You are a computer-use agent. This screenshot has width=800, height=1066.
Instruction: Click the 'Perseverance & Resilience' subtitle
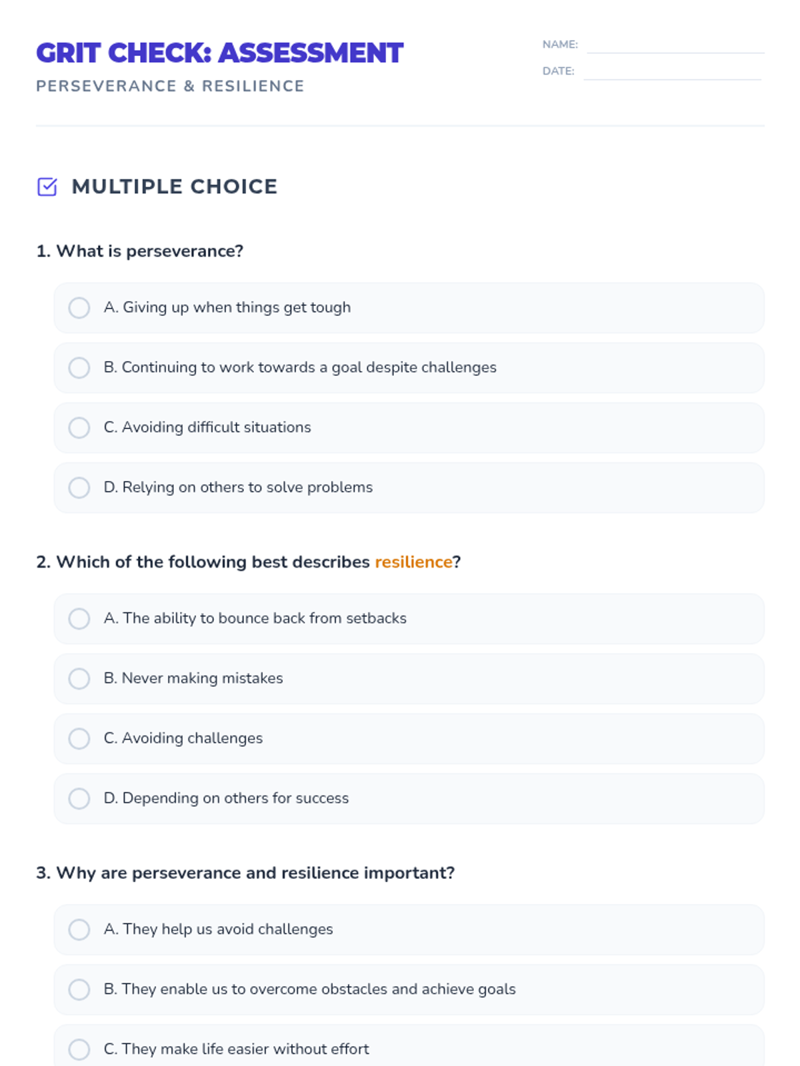pyautogui.click(x=170, y=87)
